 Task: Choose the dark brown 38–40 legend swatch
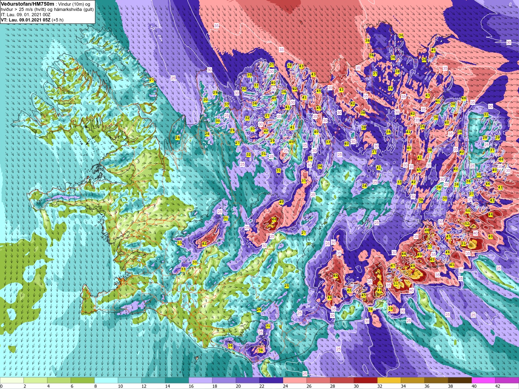(x=459, y=380)
